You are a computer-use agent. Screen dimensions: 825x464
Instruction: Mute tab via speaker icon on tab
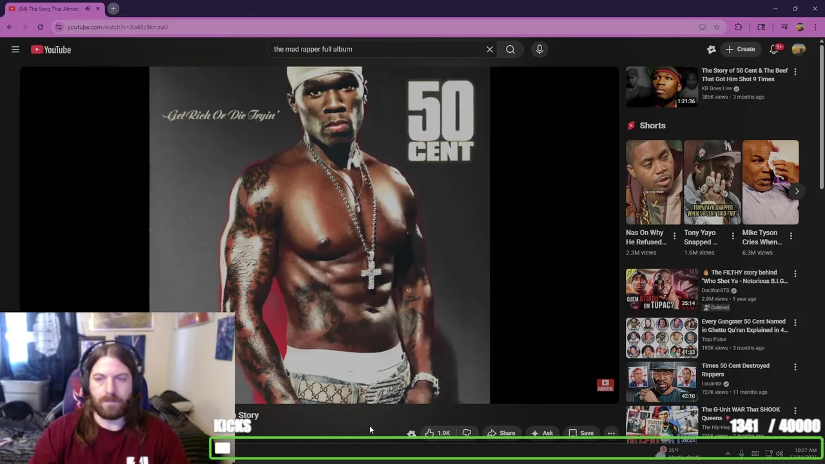coord(87,8)
